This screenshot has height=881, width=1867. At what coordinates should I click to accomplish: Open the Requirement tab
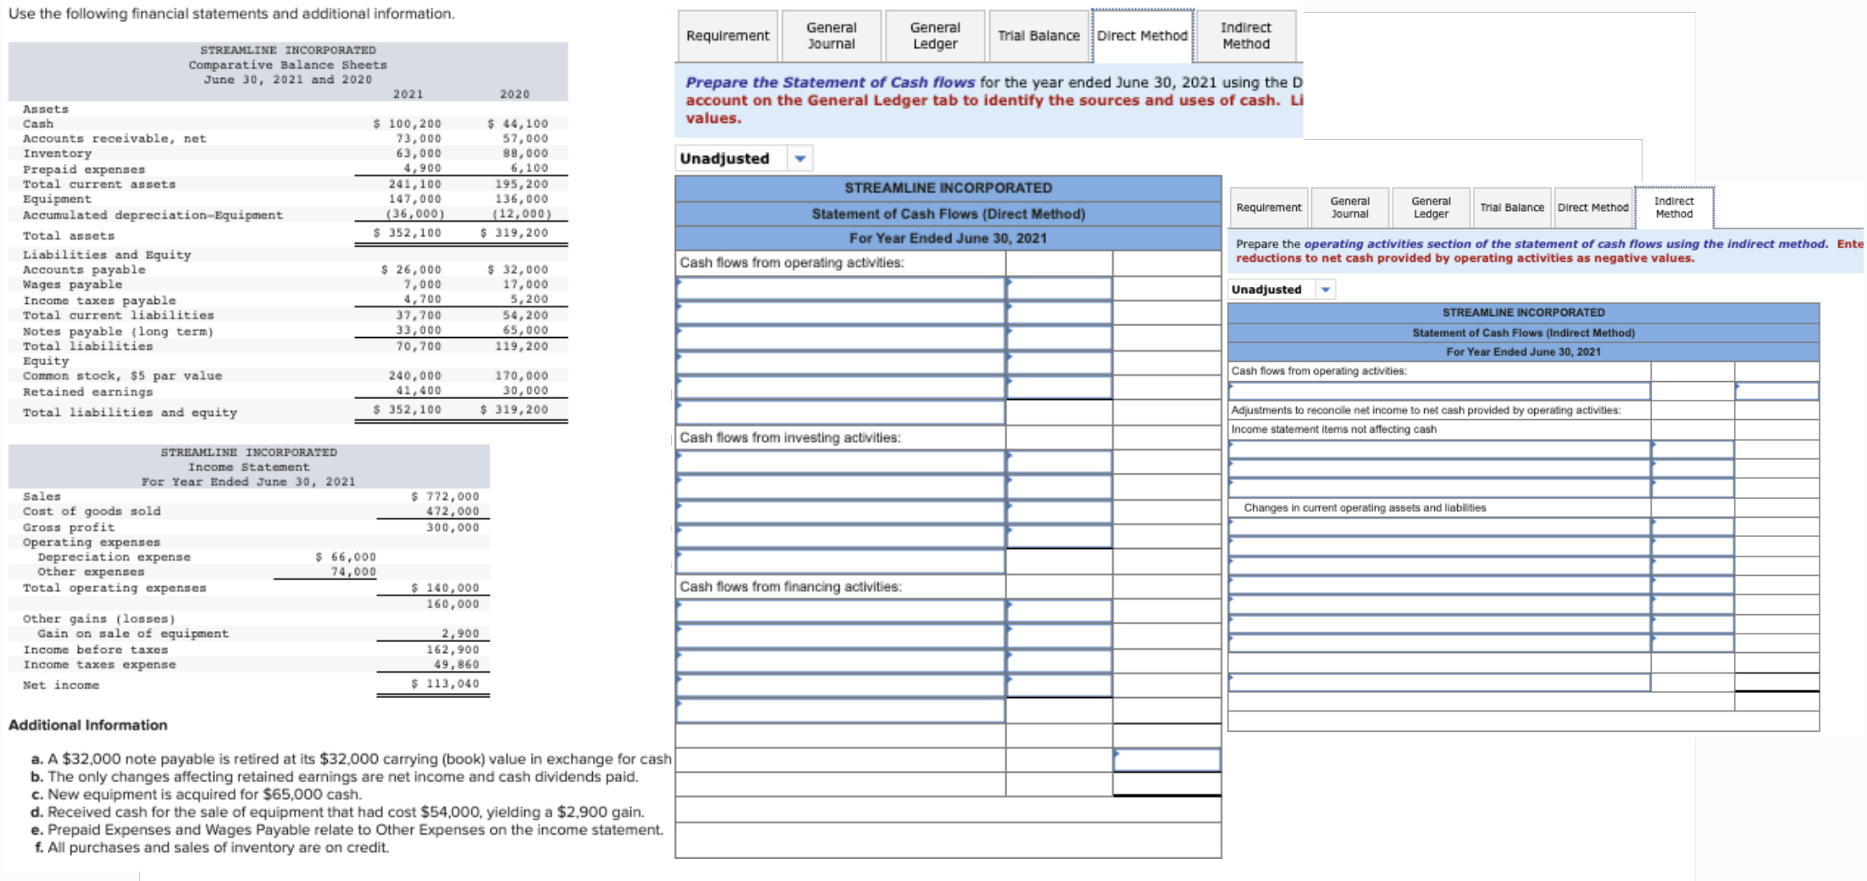coord(728,36)
